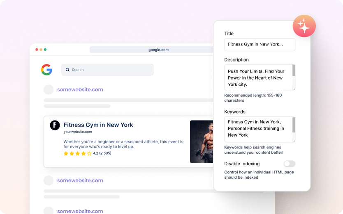Image resolution: width=343 pixels, height=214 pixels.
Task: Click the Description box resize handle
Action: [x=293, y=88]
